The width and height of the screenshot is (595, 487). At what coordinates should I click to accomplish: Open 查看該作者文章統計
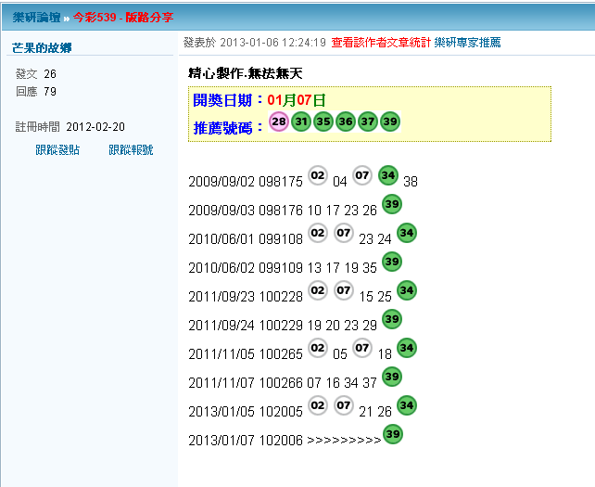pos(380,43)
